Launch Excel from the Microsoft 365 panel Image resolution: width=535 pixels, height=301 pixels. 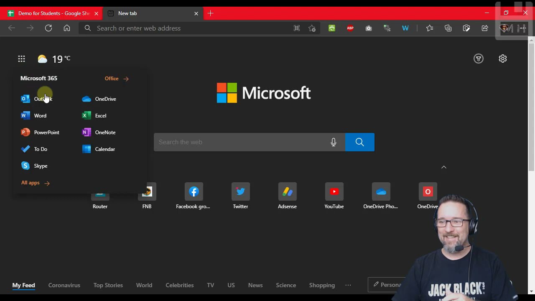pyautogui.click(x=94, y=116)
